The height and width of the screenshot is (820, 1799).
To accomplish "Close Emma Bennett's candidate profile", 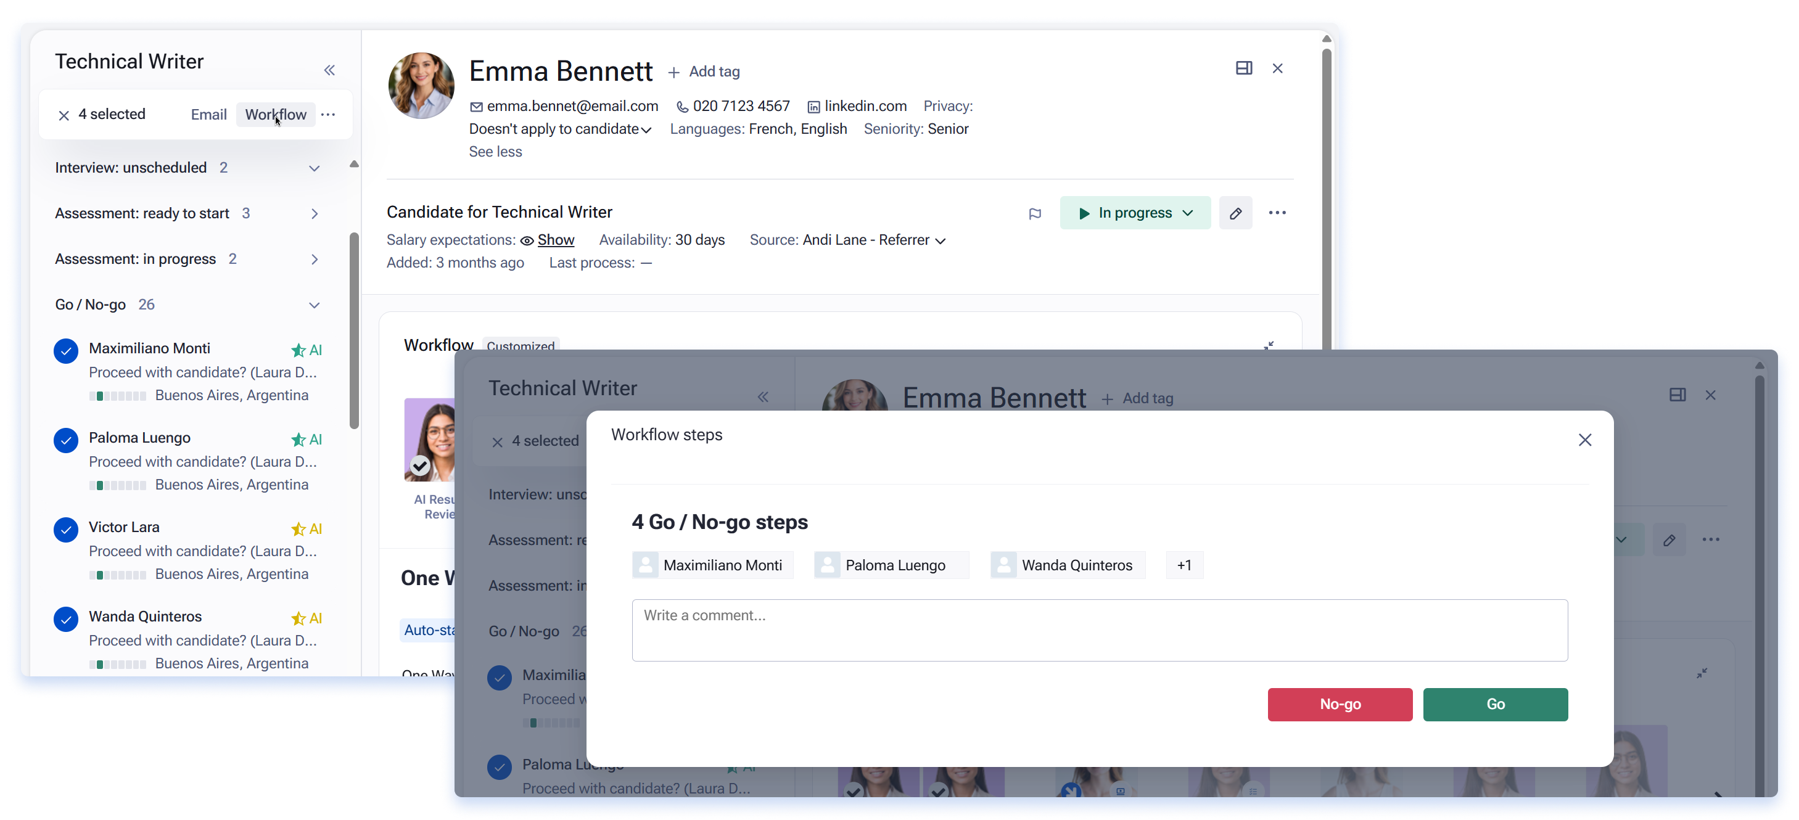I will point(1277,68).
